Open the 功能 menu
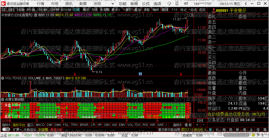The width and height of the screenshot is (269, 138). (123, 4)
